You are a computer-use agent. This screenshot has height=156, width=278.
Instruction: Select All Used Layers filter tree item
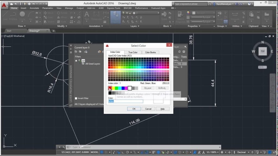coord(93,64)
